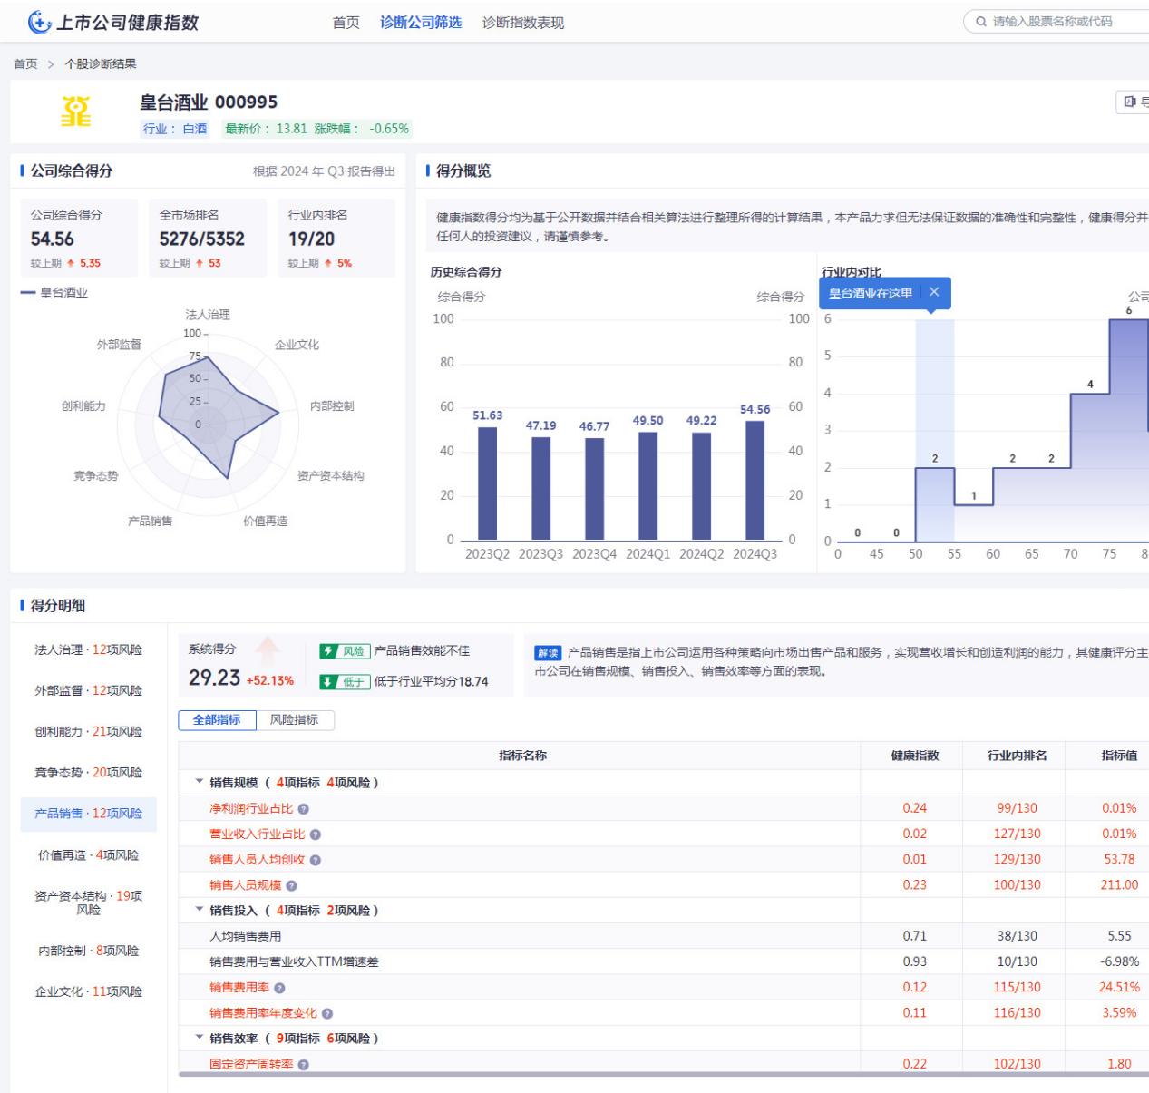Click the search magnifier icon
1149x1093 pixels.
(981, 22)
